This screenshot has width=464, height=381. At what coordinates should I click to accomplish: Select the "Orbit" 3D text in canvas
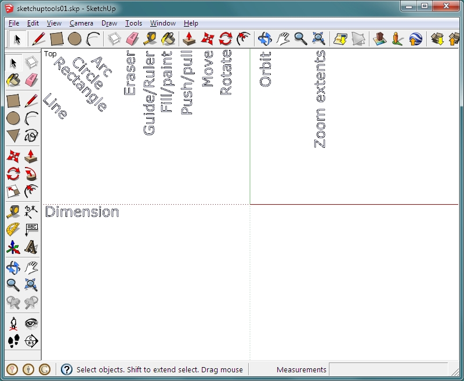tap(265, 69)
